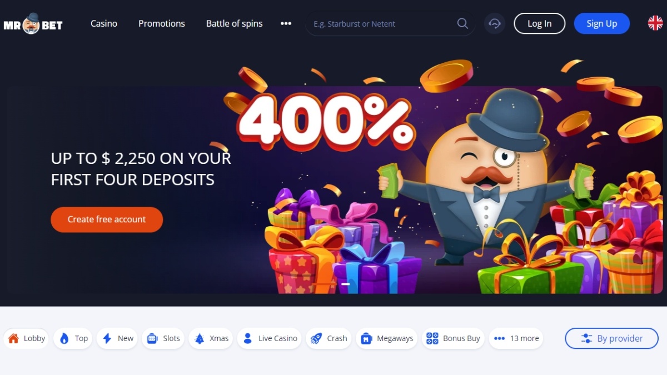The width and height of the screenshot is (667, 375).
Task: Open the Promotions menu item
Action: point(162,23)
